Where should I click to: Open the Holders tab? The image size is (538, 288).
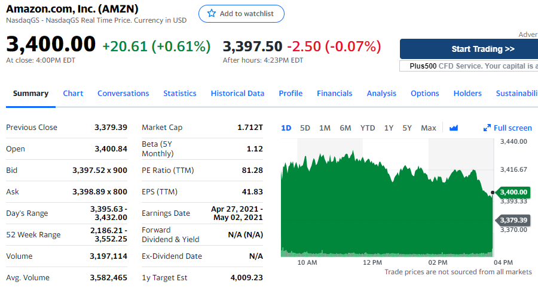[467, 94]
